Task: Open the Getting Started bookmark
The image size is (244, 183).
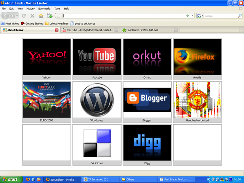Action: (x=32, y=24)
